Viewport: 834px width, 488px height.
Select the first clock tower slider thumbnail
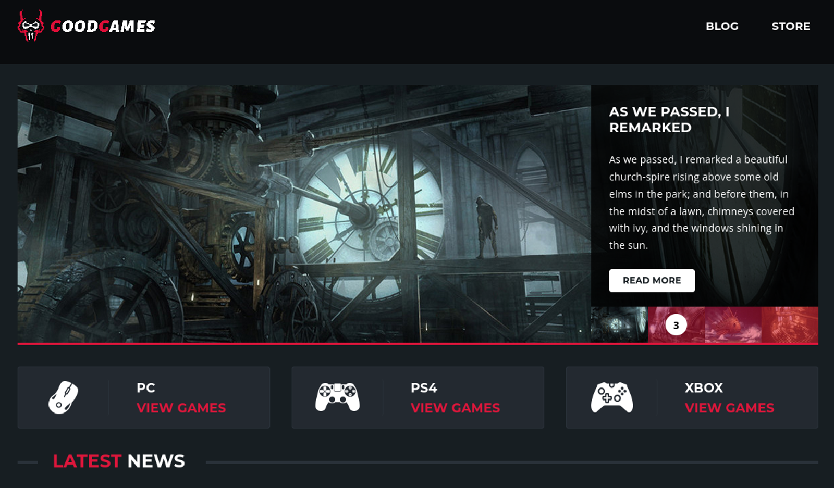pyautogui.click(x=619, y=324)
